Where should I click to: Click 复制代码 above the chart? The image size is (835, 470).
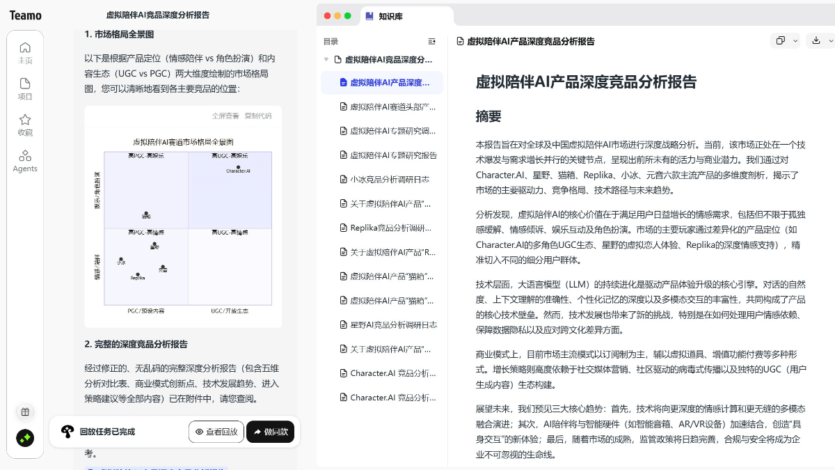[258, 116]
